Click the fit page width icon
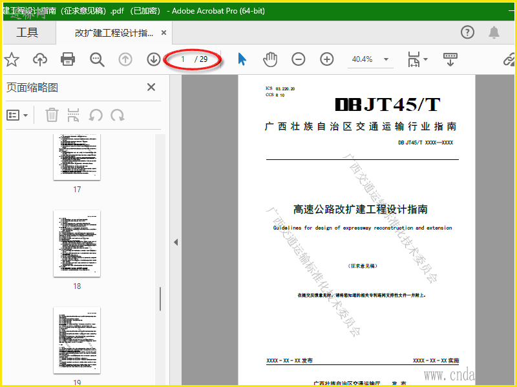 tap(414, 59)
